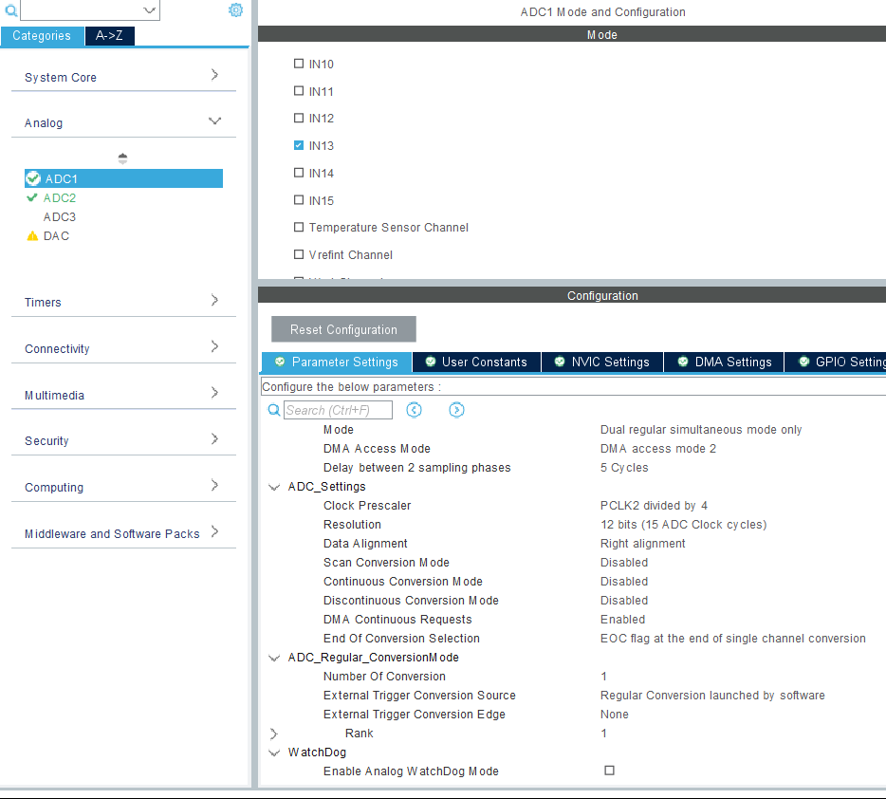Enable the IN15 channel checkbox

299,199
